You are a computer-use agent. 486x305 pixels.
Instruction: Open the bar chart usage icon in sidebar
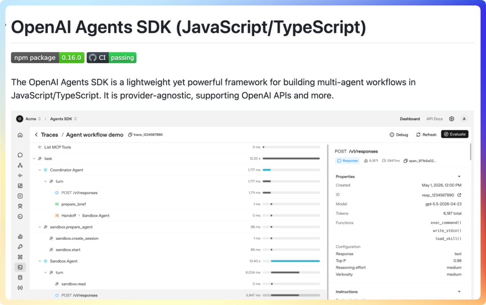coord(20,237)
